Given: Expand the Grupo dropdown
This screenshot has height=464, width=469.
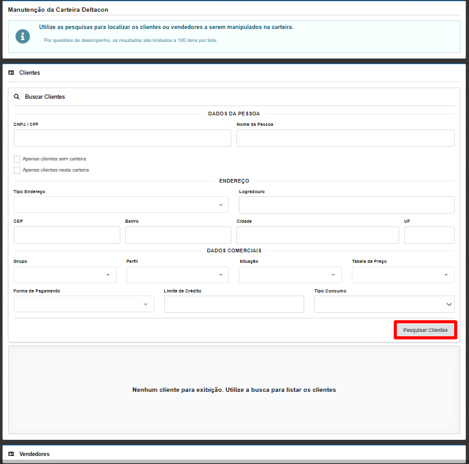Looking at the screenshot, I should [x=65, y=275].
